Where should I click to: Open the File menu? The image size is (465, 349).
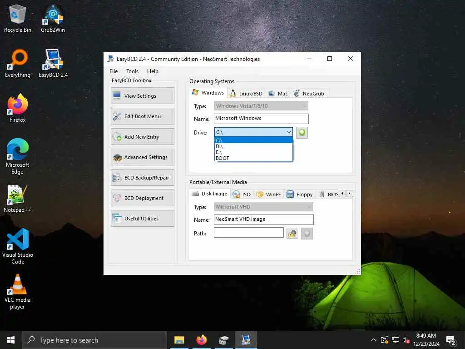pyautogui.click(x=114, y=71)
